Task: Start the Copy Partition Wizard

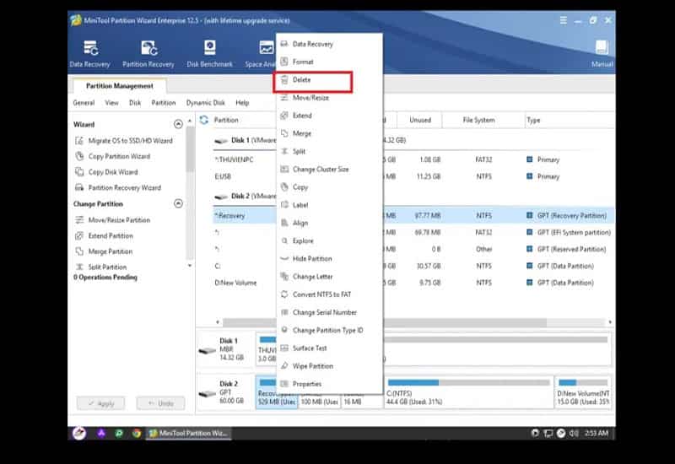Action: 113,156
